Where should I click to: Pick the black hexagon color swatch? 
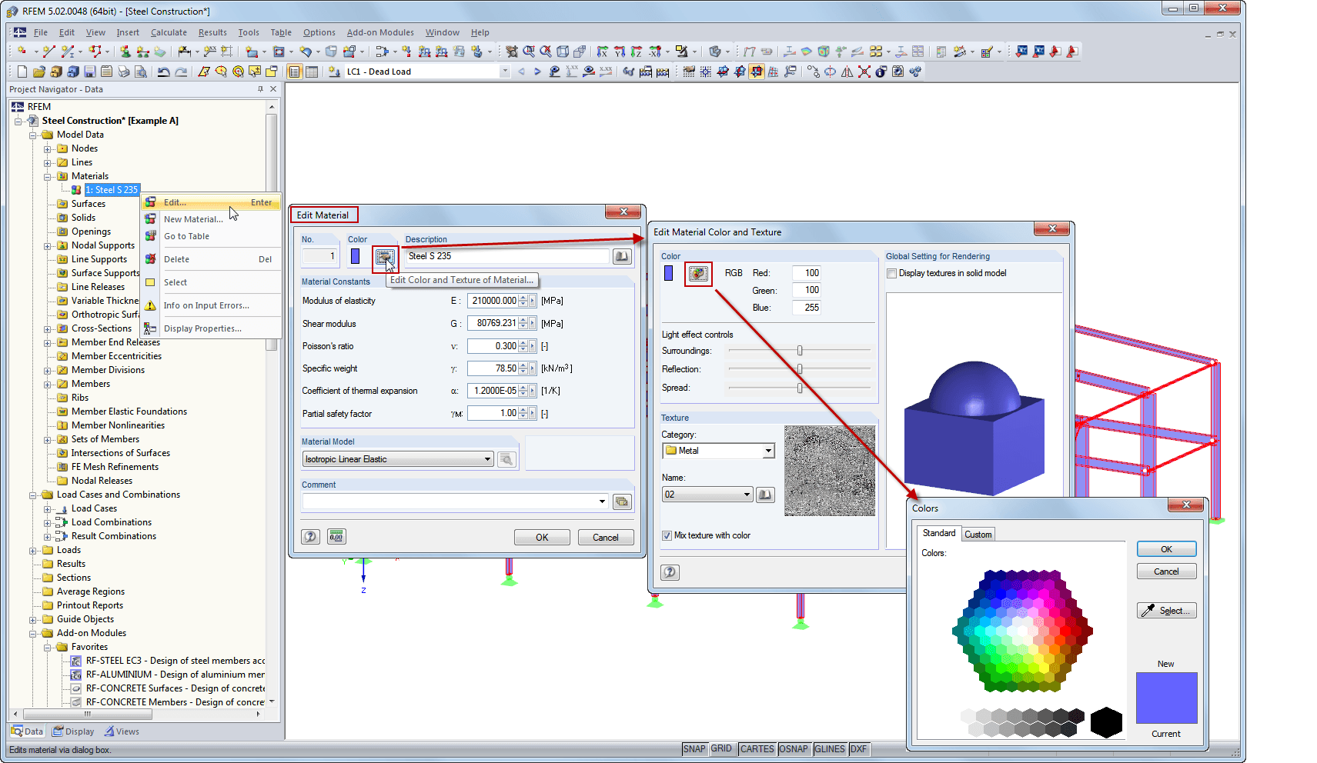click(x=1106, y=722)
